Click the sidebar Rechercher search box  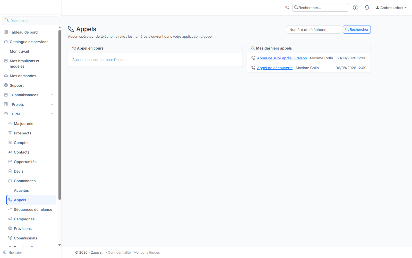click(x=31, y=21)
